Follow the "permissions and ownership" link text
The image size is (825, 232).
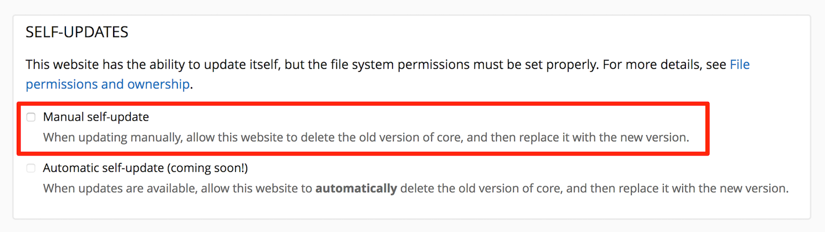[108, 84]
